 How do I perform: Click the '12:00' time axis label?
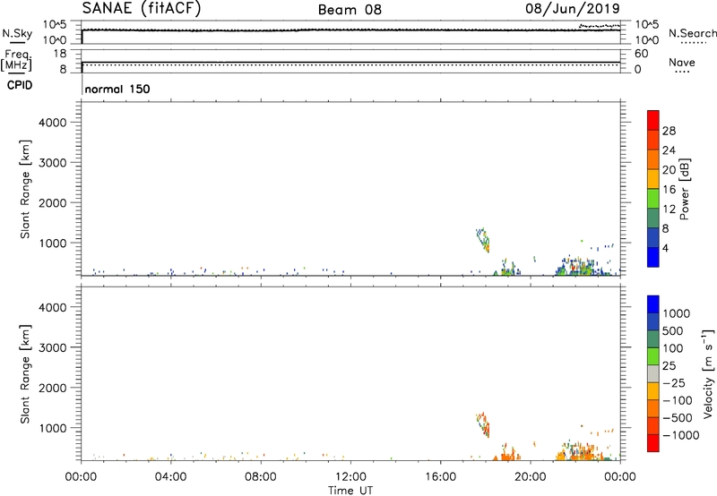(350, 477)
